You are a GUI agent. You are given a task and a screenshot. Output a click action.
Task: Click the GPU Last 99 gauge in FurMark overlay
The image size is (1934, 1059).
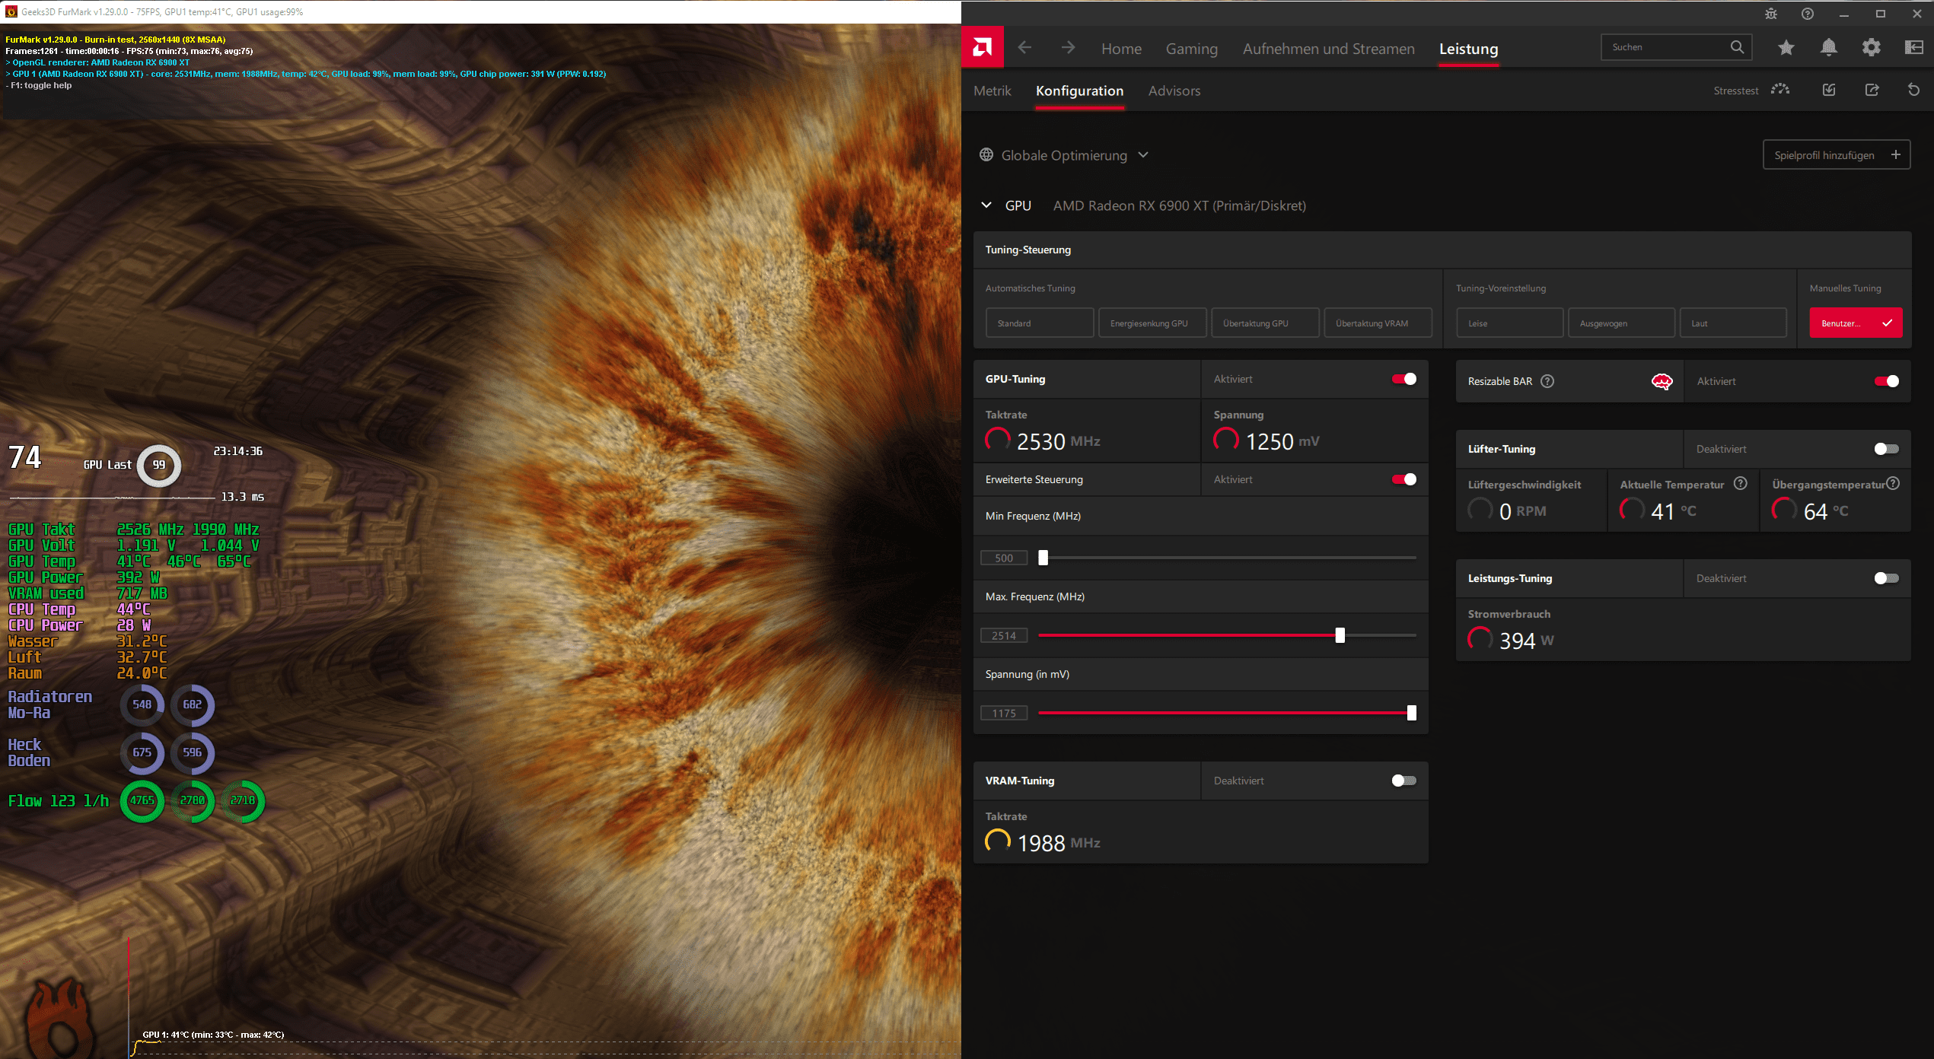click(159, 465)
